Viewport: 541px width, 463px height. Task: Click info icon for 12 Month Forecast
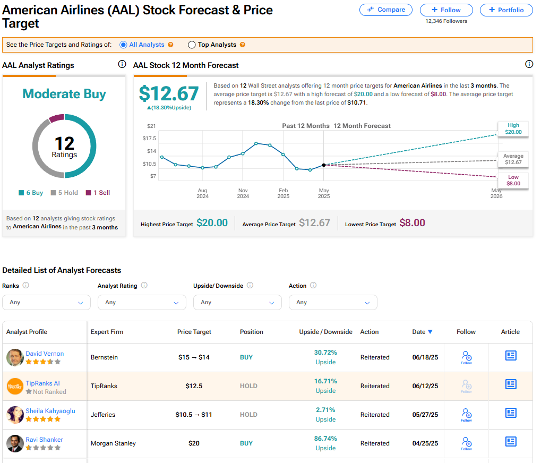pos(529,64)
